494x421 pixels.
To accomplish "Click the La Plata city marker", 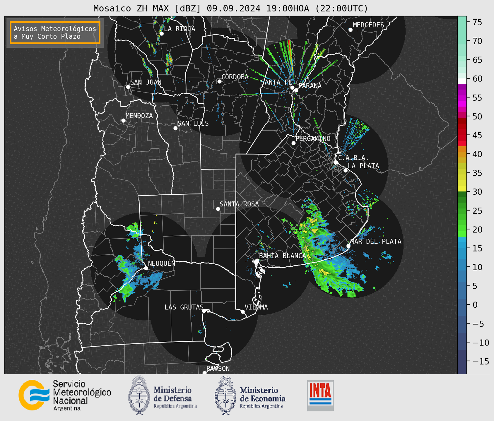I will (346, 170).
